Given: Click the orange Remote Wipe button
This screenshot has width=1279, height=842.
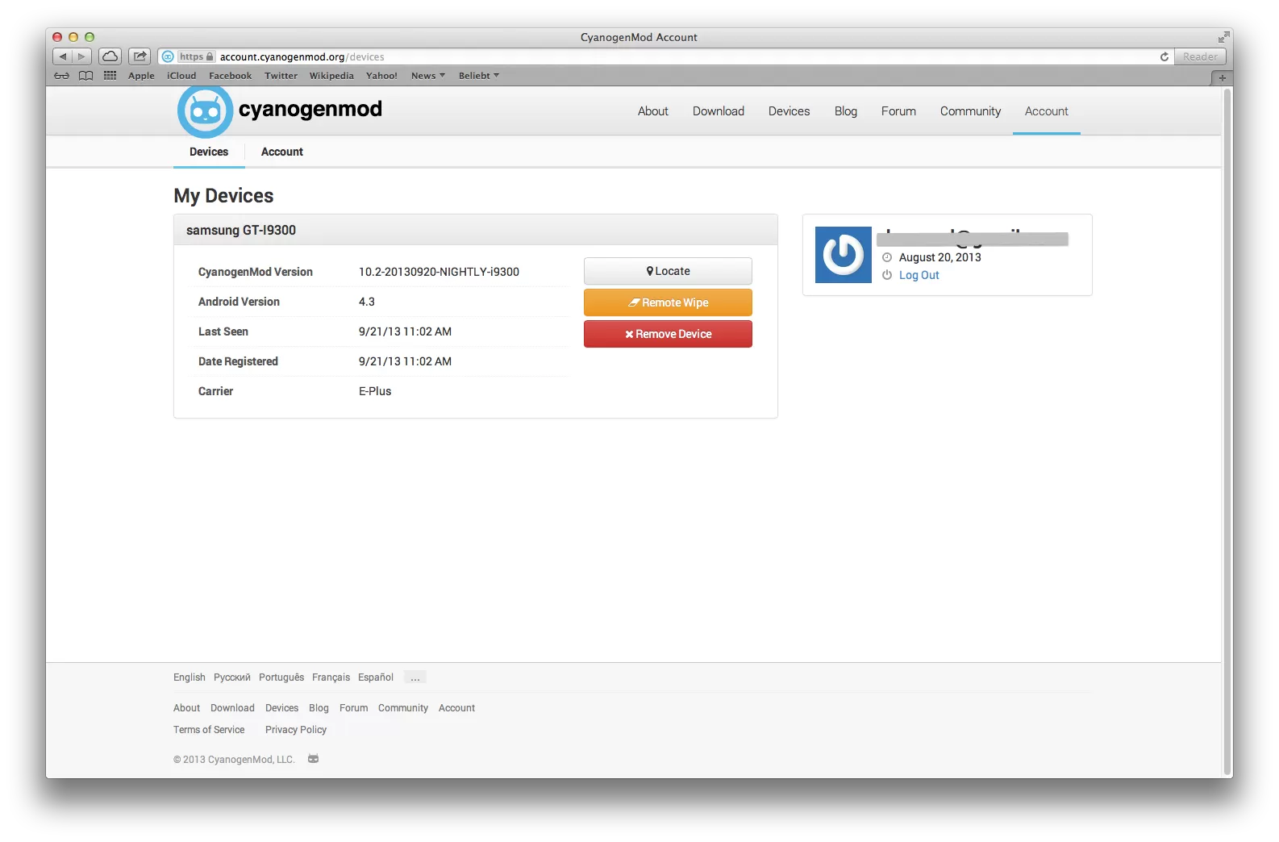Looking at the screenshot, I should click(x=668, y=302).
